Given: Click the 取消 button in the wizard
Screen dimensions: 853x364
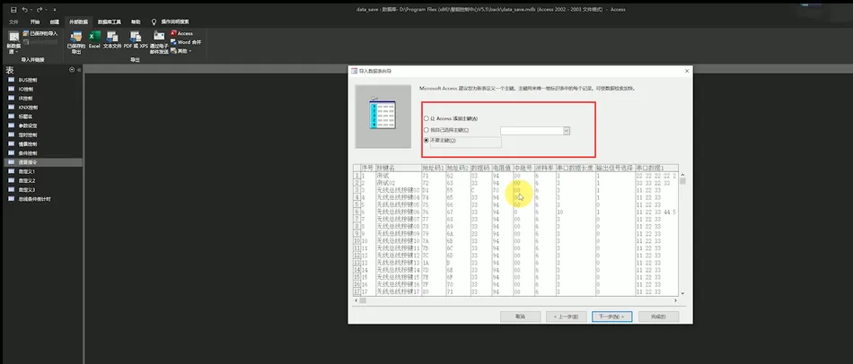Looking at the screenshot, I should pos(520,316).
